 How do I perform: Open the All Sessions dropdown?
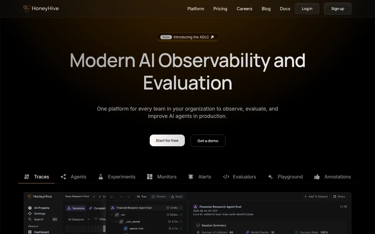79,219
